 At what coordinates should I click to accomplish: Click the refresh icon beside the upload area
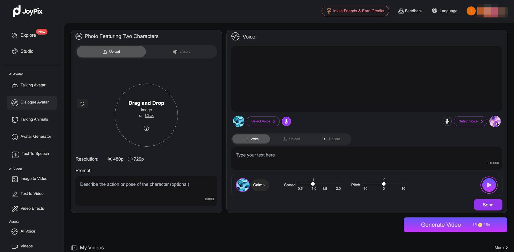(x=82, y=104)
